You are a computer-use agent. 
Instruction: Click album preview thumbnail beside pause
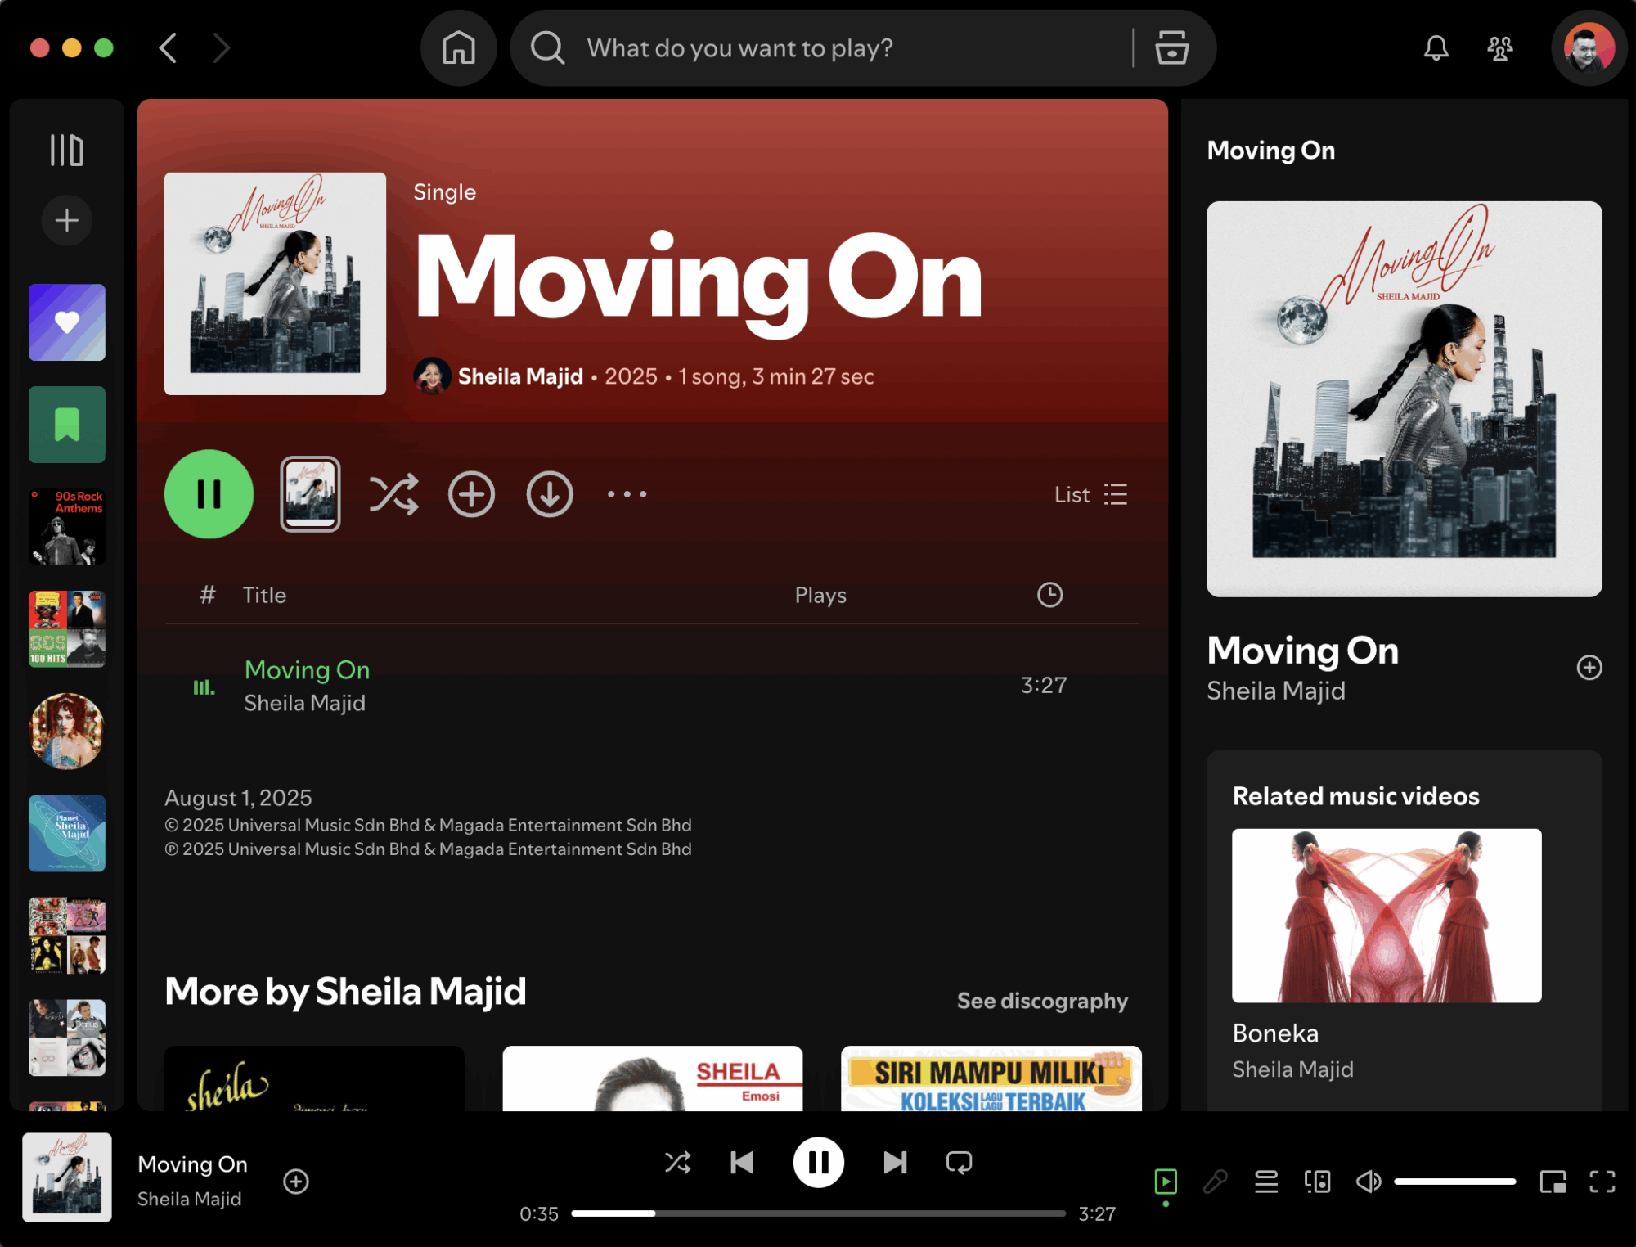click(310, 494)
